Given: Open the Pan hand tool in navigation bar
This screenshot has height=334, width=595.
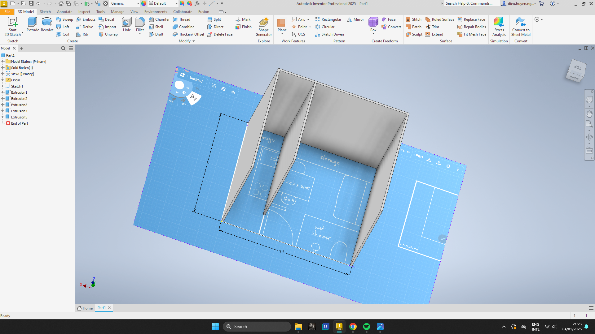Looking at the screenshot, I should [x=589, y=114].
